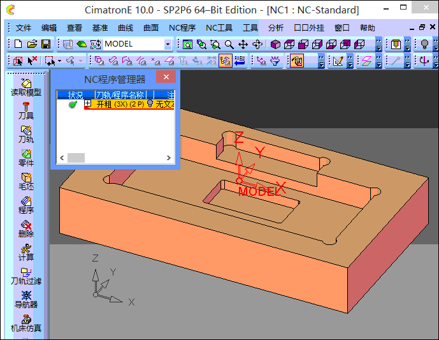
Task: Click the MODEL text field in toolbar
Action: [x=134, y=44]
